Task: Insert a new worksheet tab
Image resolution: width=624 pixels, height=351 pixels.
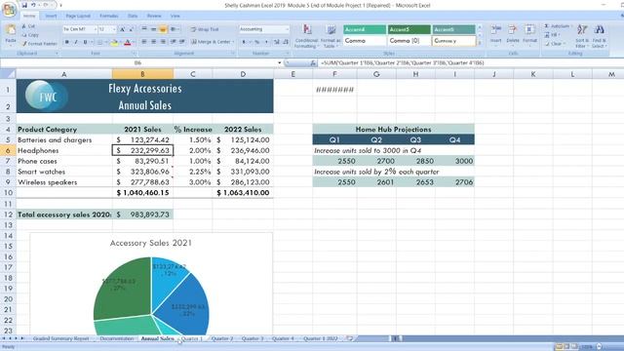Action: tap(350, 338)
